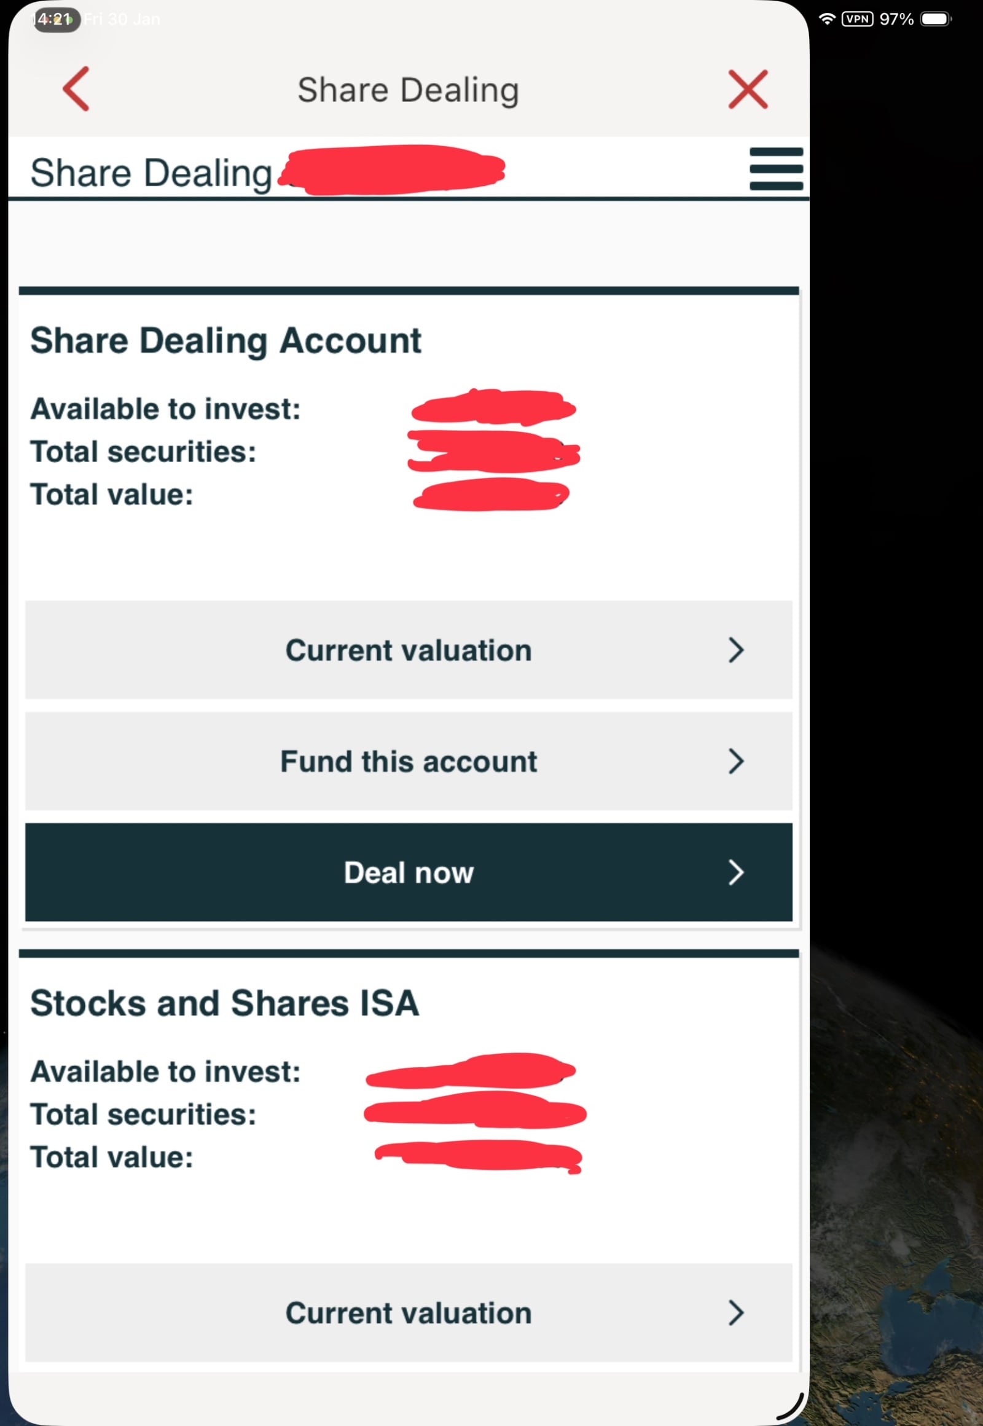Tap the Share Dealing Account heading

225,340
